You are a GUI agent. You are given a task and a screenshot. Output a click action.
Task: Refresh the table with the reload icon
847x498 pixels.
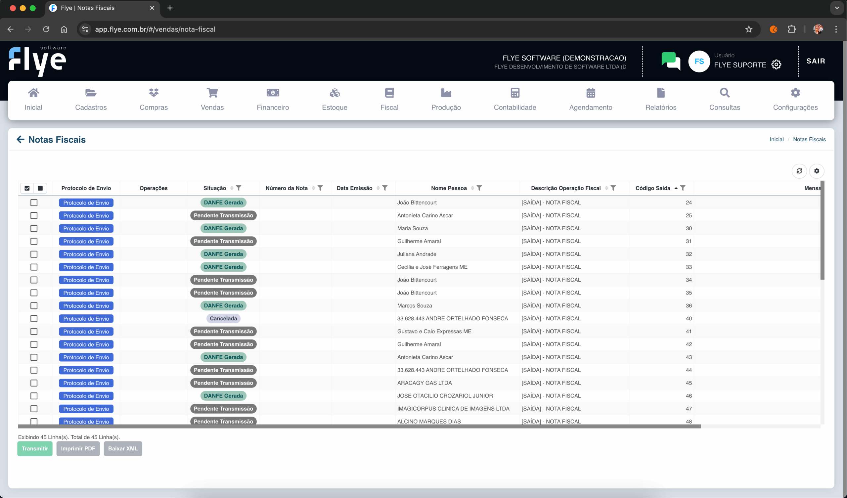click(x=799, y=171)
